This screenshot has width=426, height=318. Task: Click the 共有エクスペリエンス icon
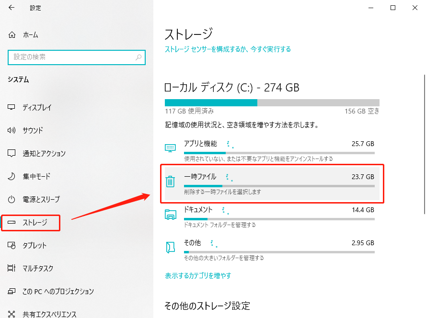coord(12,314)
